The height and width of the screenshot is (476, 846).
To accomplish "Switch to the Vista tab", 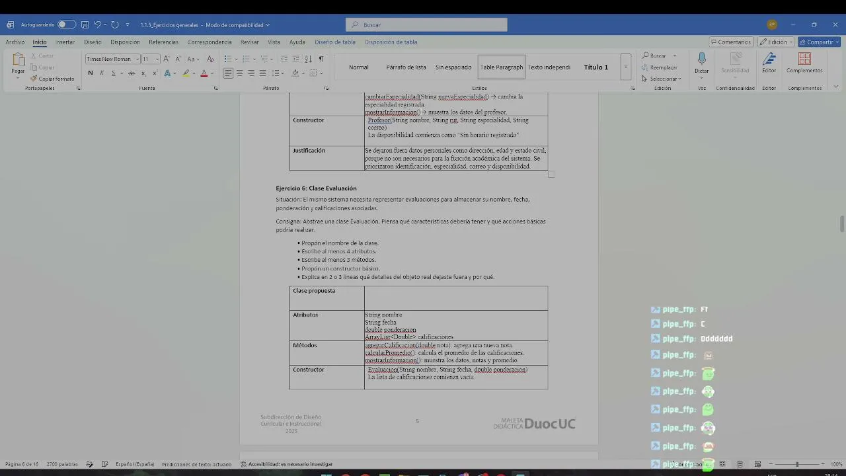I will [x=274, y=42].
